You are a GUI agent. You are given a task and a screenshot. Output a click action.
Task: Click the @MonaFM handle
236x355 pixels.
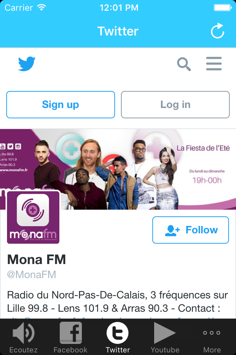pos(32,275)
